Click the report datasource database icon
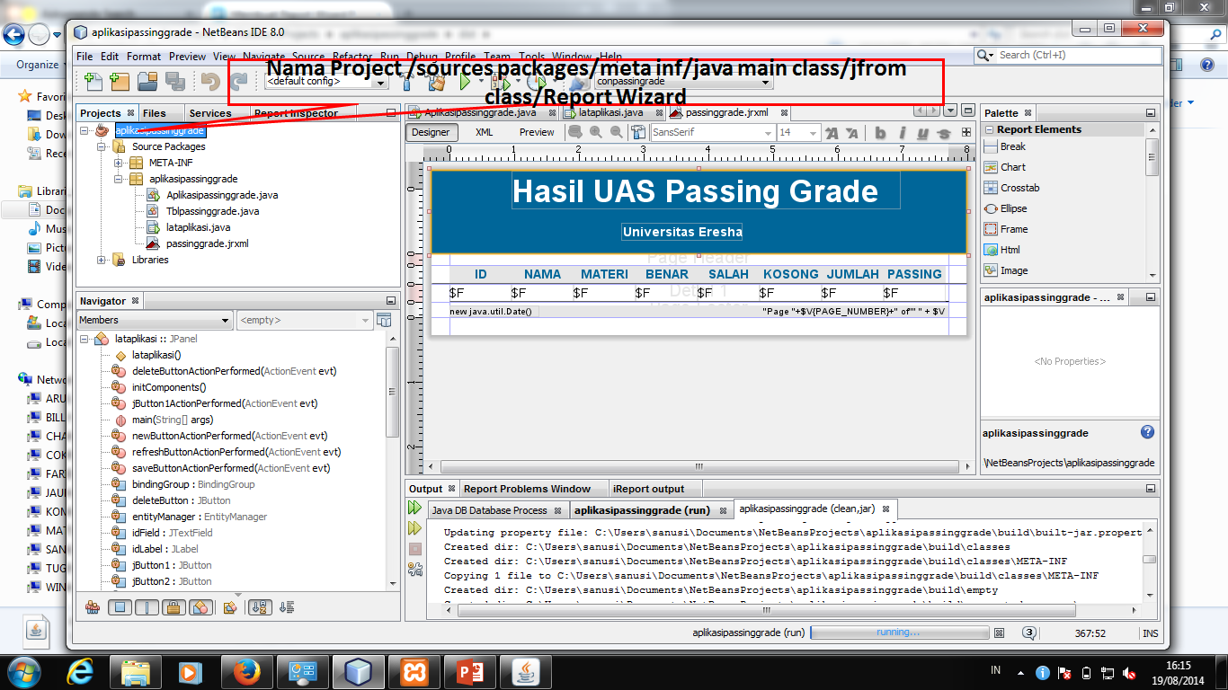The image size is (1228, 690). pos(578,83)
